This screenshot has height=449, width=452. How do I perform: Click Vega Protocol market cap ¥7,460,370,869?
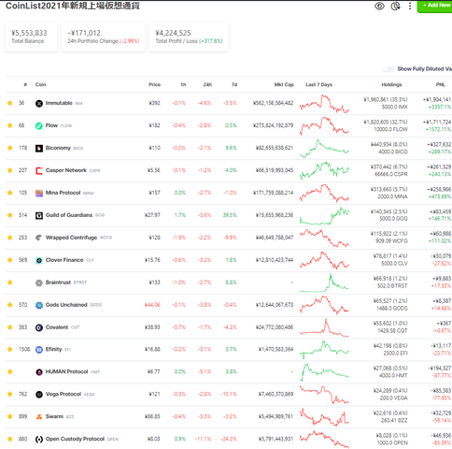pos(275,394)
